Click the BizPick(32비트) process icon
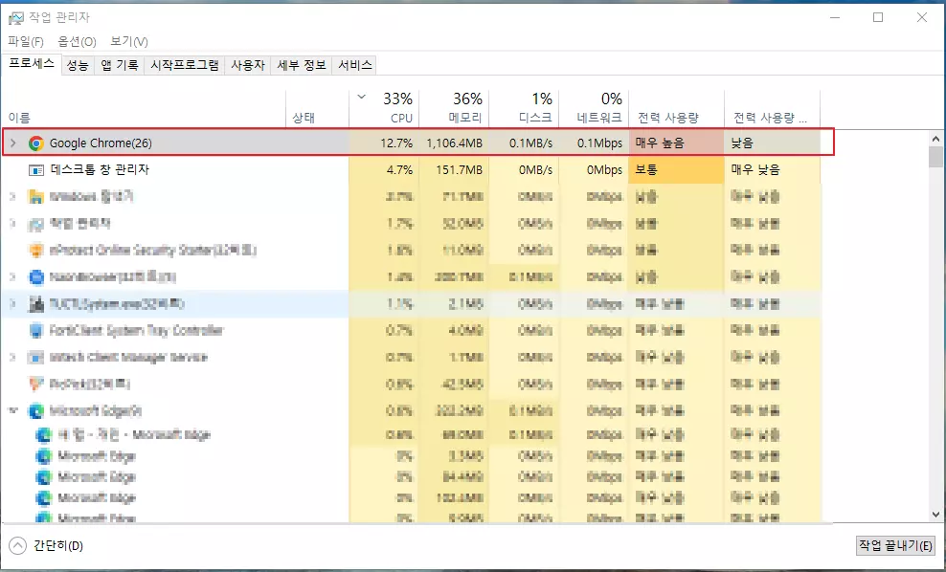Viewport: 946px width, 572px height. (x=36, y=384)
